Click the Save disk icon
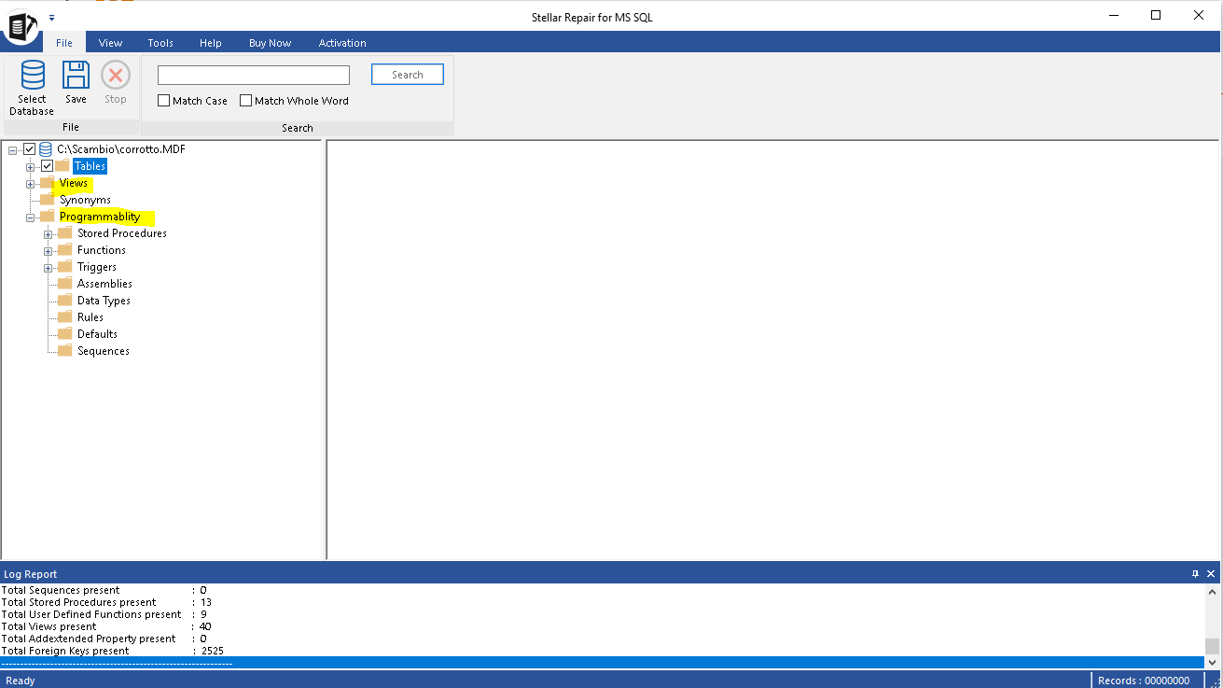Viewport: 1223px width, 688px height. (76, 75)
